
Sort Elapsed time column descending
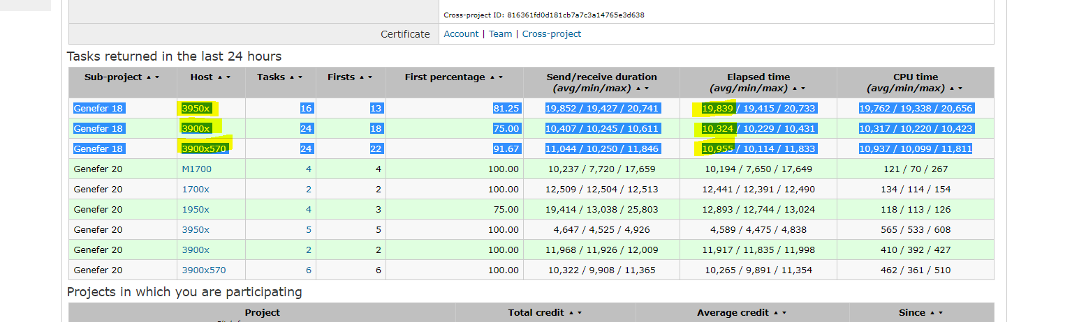click(802, 89)
